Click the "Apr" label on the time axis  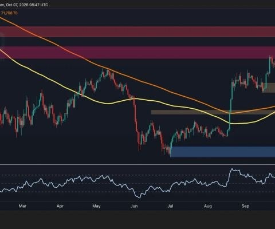click(x=60, y=206)
